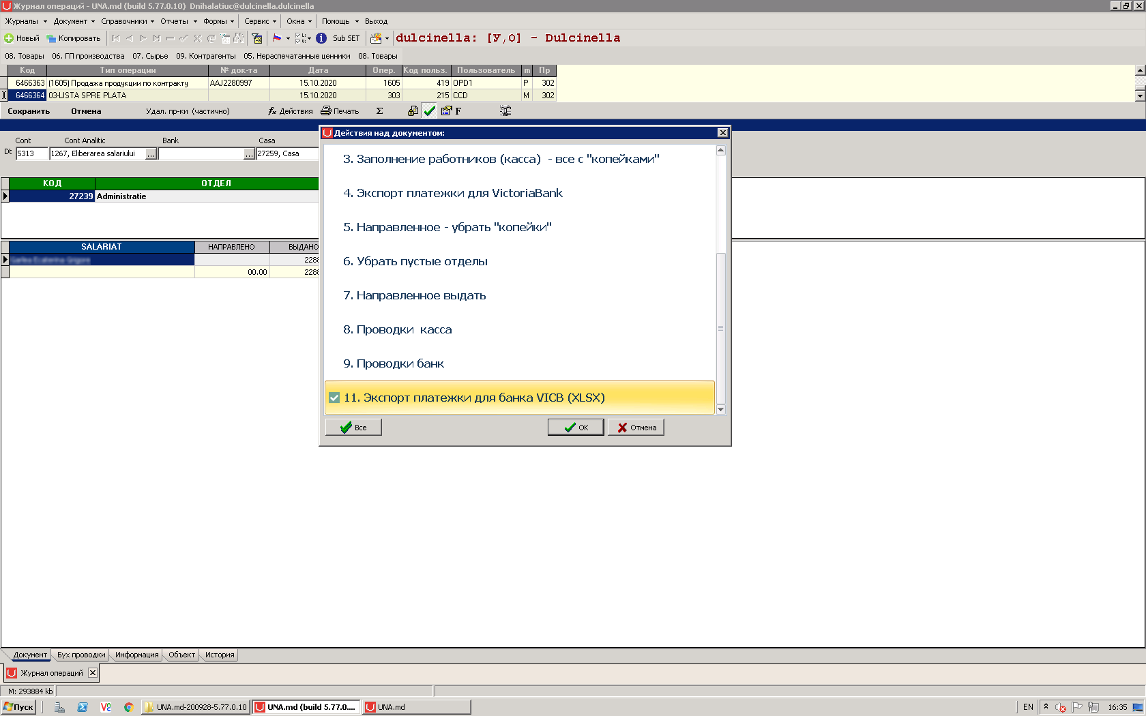Click the document lock icon

413,111
